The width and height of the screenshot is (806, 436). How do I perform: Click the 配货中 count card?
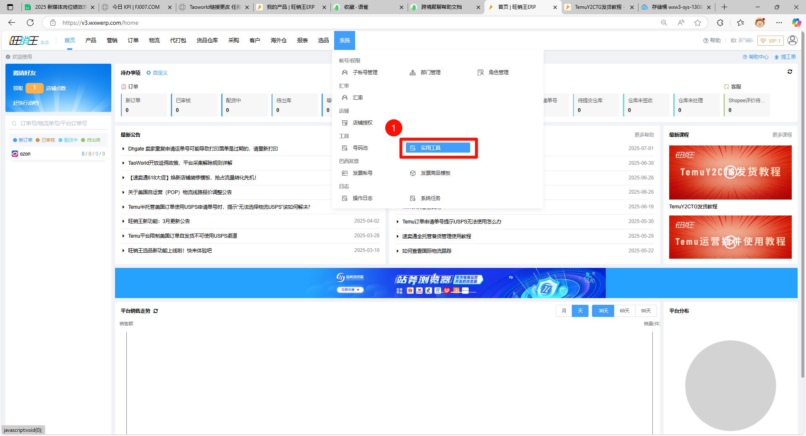tap(244, 105)
